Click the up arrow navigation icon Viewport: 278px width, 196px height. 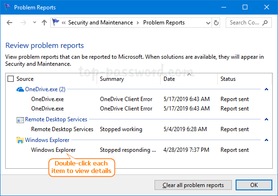pyautogui.click(x=44, y=23)
